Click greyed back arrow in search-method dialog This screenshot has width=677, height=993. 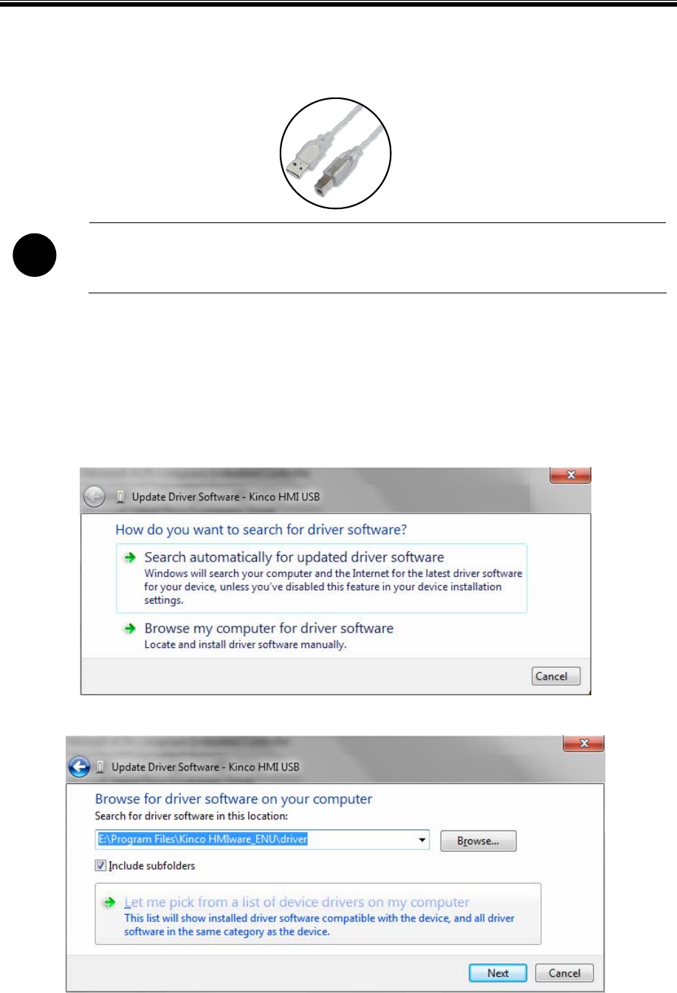click(x=94, y=498)
